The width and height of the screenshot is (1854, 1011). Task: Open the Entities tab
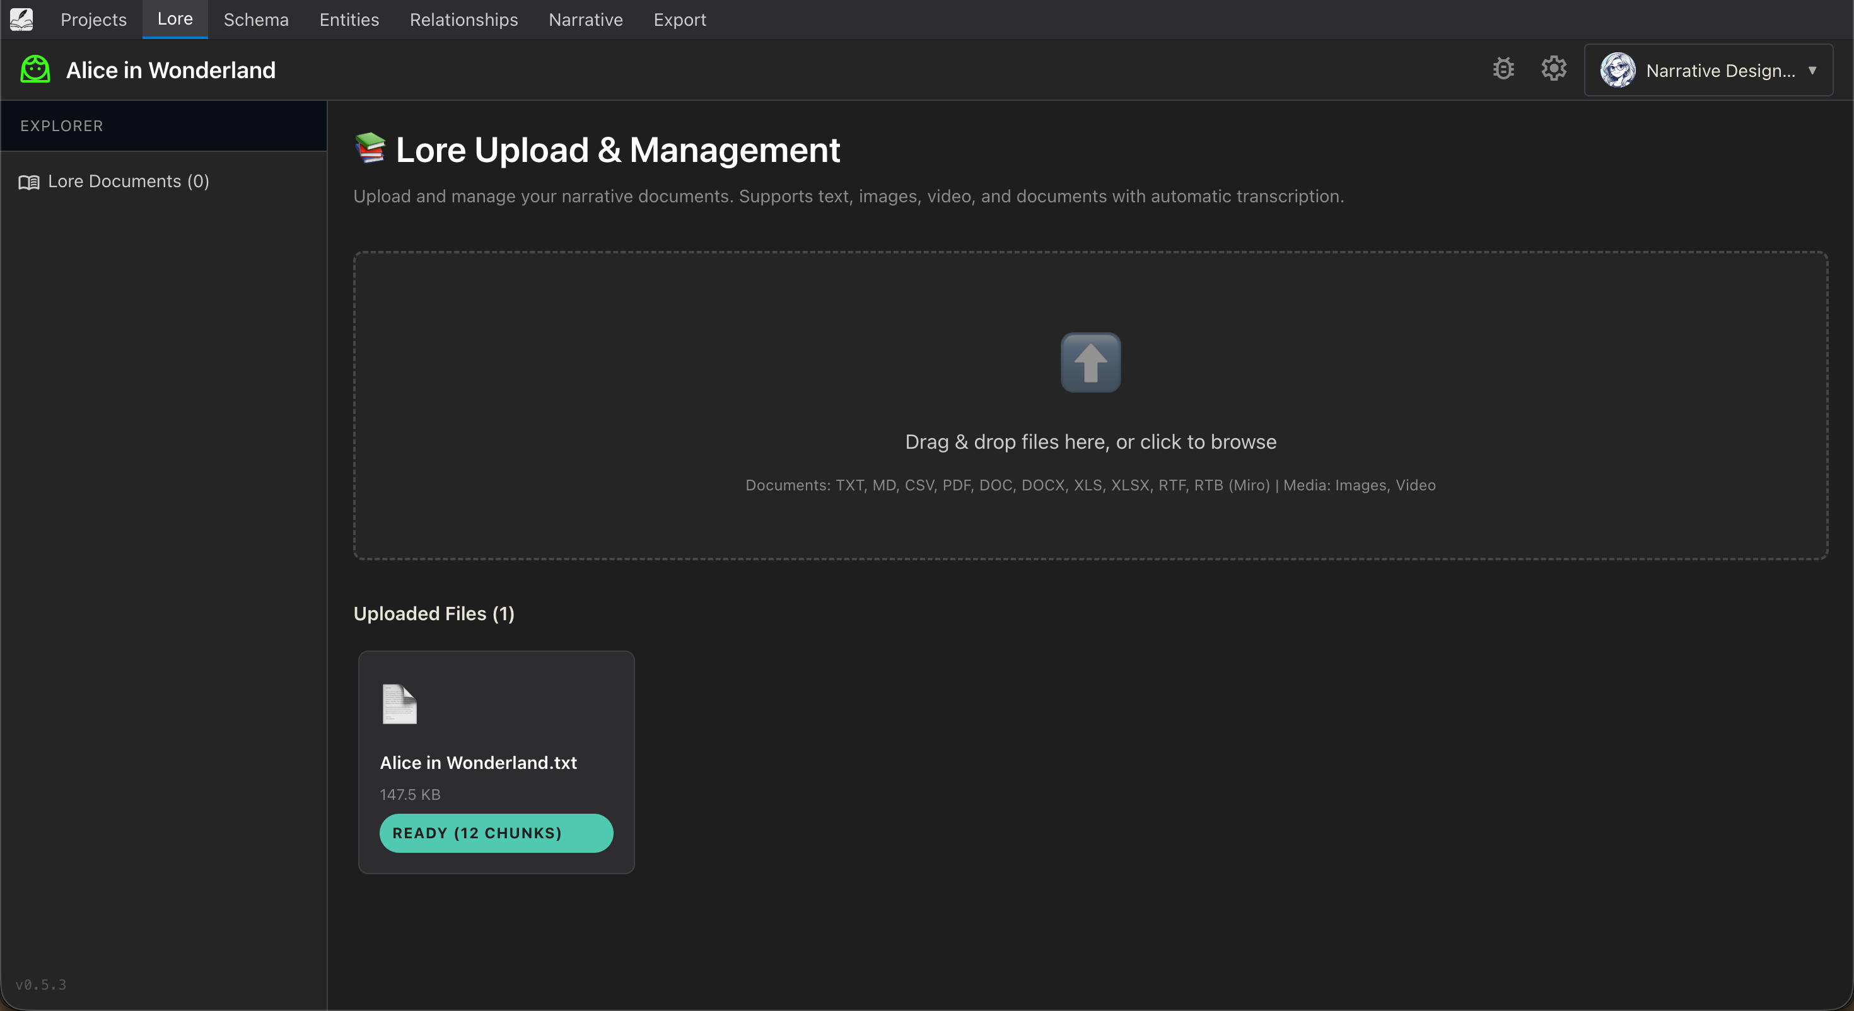348,20
